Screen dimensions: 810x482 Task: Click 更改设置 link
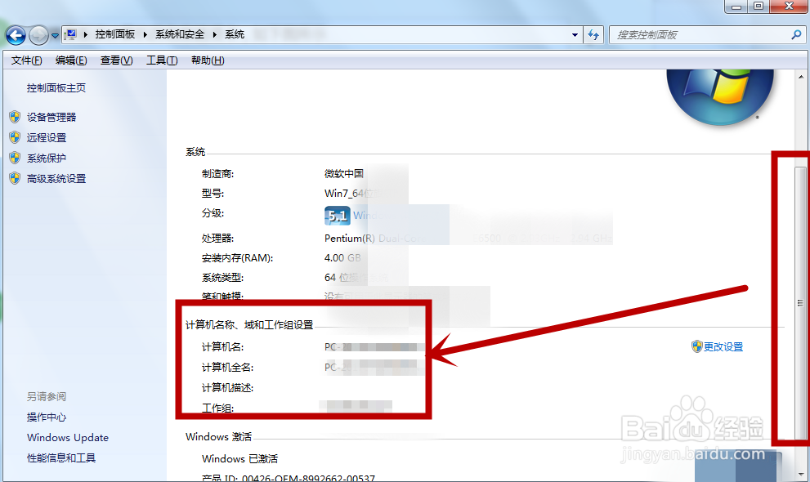723,346
